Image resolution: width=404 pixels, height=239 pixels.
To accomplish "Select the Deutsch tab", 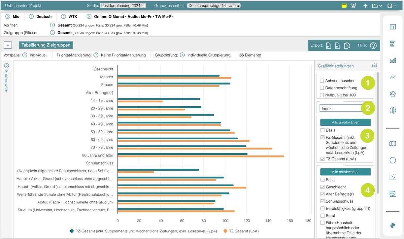I will tap(40, 17).
